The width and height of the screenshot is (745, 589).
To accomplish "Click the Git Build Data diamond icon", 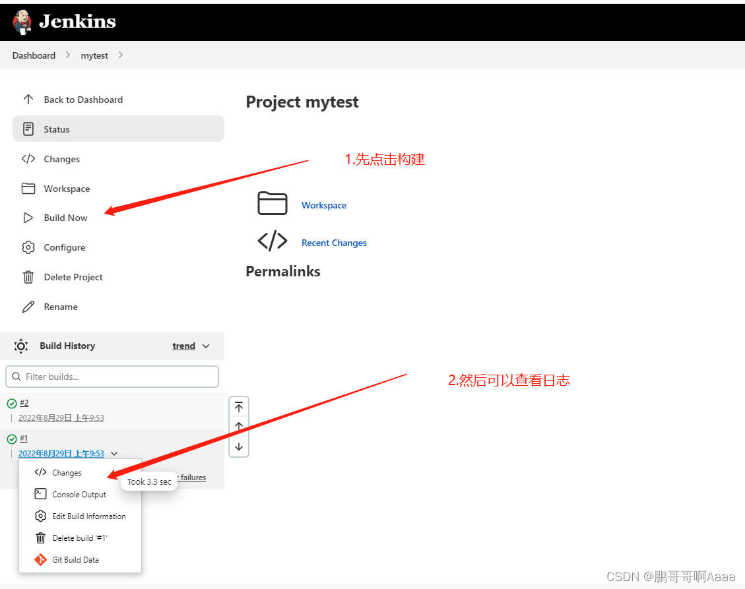I will click(40, 559).
